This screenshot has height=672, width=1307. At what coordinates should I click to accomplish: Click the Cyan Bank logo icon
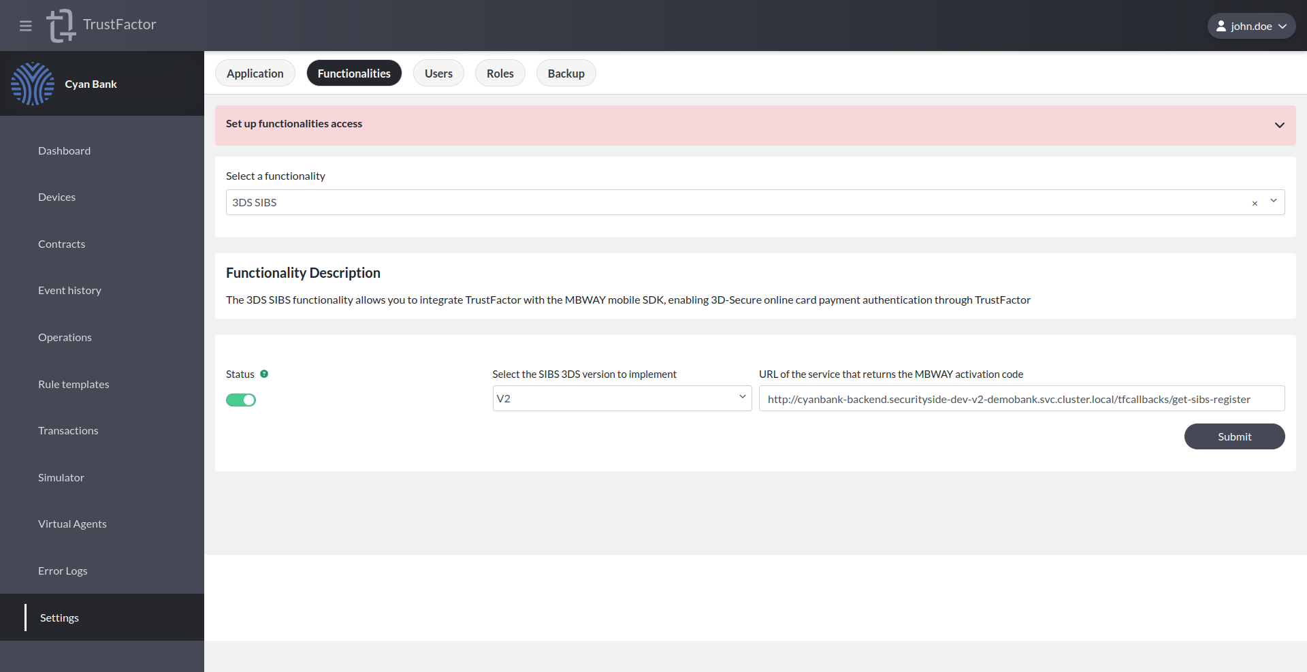(32, 83)
